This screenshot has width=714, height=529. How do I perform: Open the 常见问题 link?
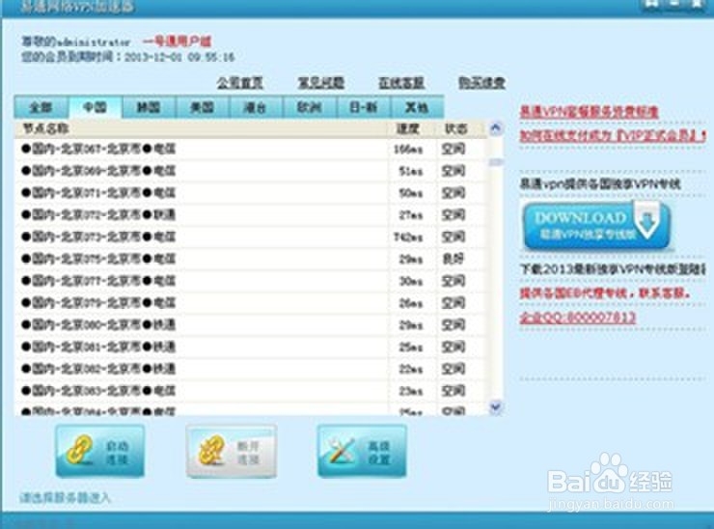pos(321,82)
